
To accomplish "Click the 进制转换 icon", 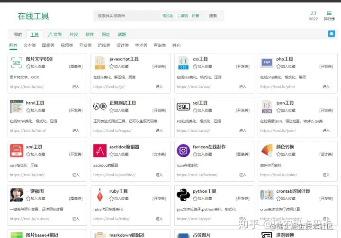I will point(267,235).
